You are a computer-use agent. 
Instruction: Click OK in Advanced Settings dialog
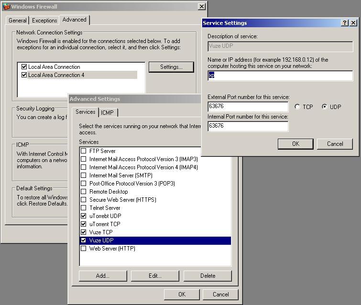[182, 294]
